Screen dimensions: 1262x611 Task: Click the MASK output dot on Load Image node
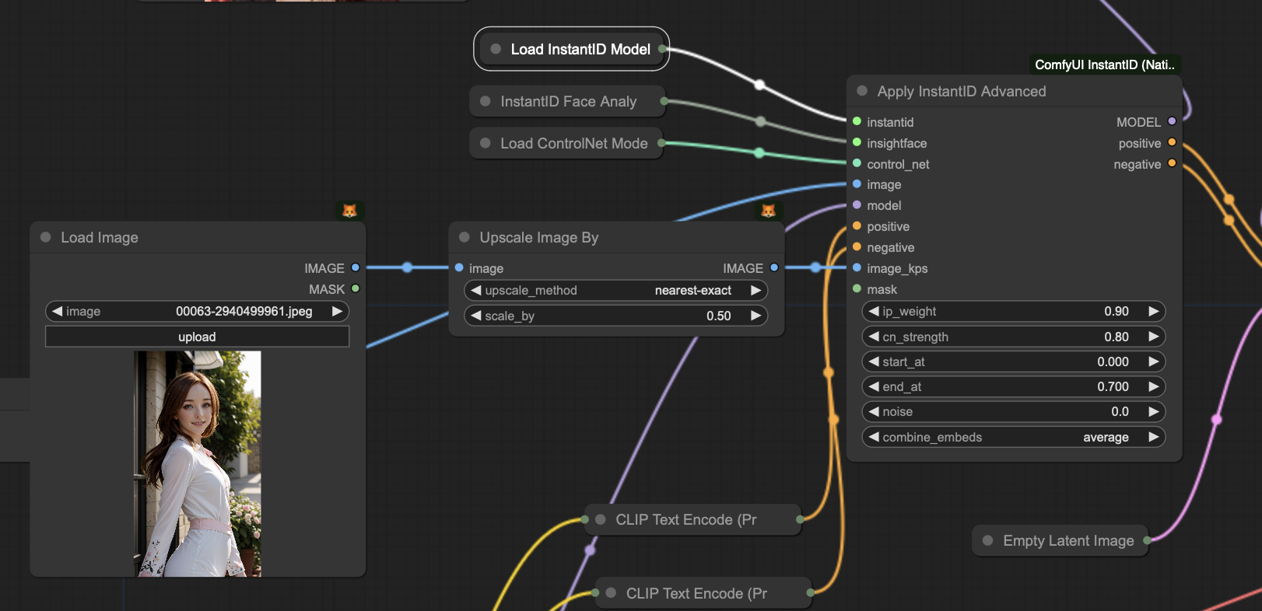[x=356, y=288]
